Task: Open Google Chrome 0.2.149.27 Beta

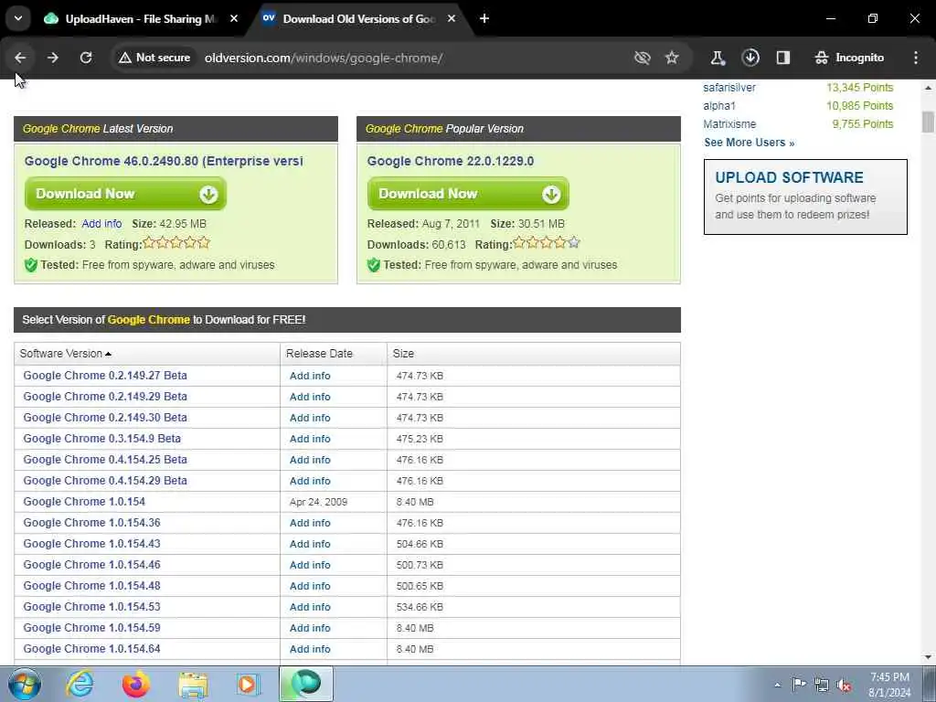Action: point(105,376)
